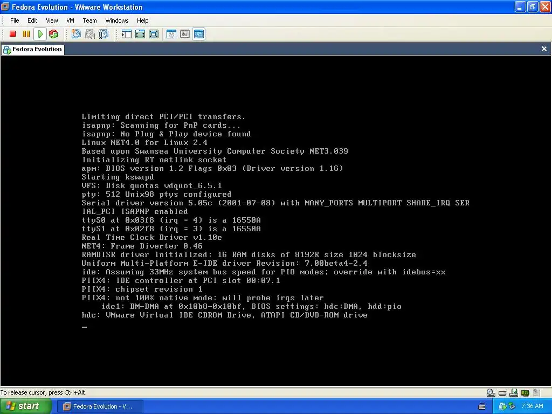The height and width of the screenshot is (414, 552).
Task: Select the console view toolbar icon
Action: coord(198,34)
